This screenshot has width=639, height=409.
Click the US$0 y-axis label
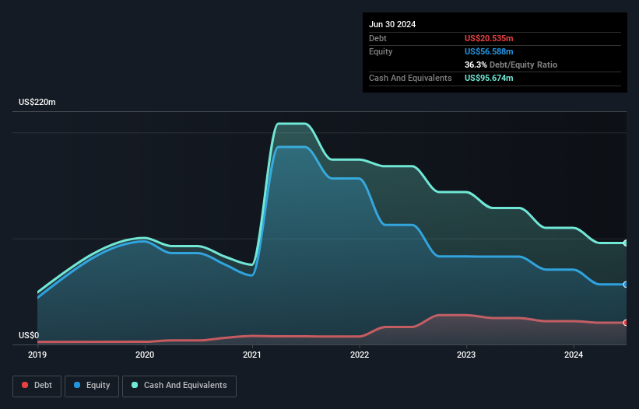click(x=29, y=335)
